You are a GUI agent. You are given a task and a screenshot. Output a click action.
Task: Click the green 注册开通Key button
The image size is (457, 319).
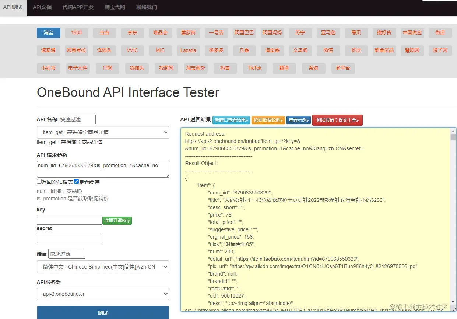coord(117,221)
